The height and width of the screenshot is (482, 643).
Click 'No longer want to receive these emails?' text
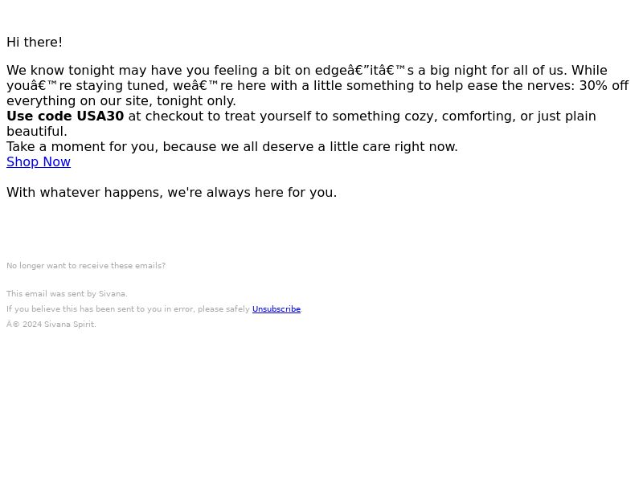coord(86,266)
